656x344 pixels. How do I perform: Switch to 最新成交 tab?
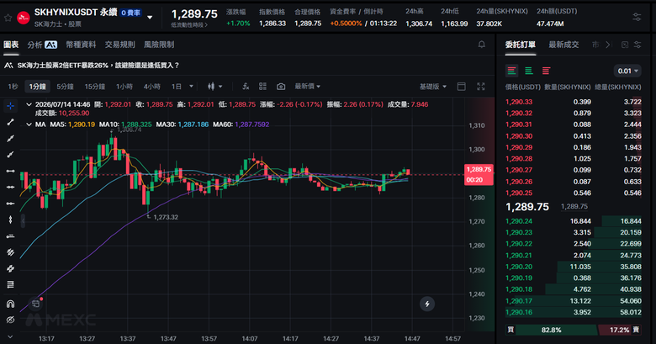coord(563,45)
